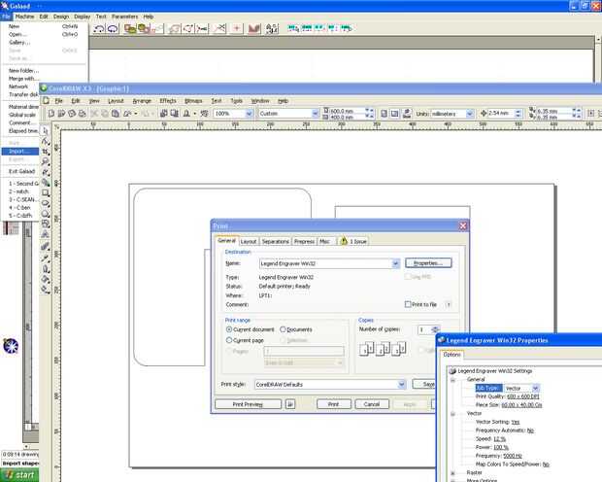Click the red plus icon in Galaad toolbar
Viewport: 602px width, 482px height.
click(x=237, y=28)
